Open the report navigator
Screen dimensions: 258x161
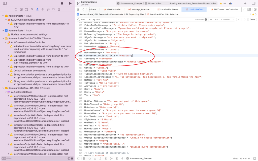(59, 9)
